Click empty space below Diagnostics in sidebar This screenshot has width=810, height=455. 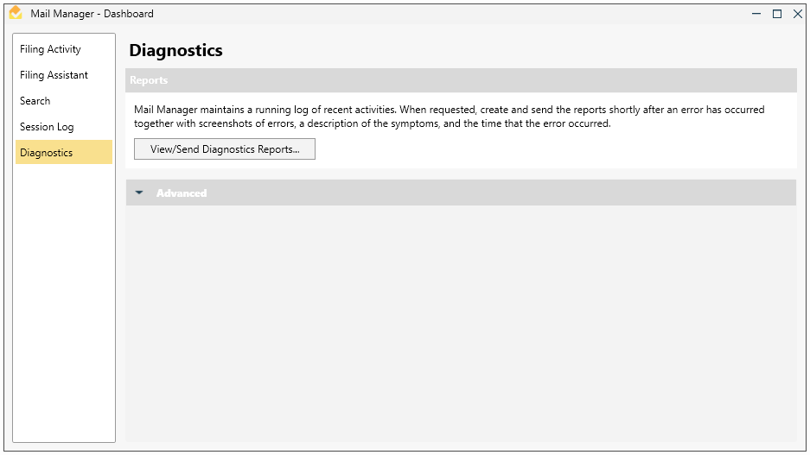(64, 302)
